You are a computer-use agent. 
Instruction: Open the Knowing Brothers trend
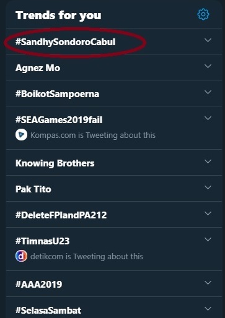(55, 163)
